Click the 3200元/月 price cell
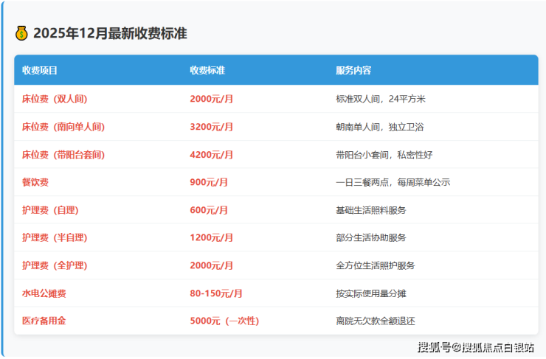Image resolution: width=546 pixels, height=359 pixels. (x=212, y=127)
